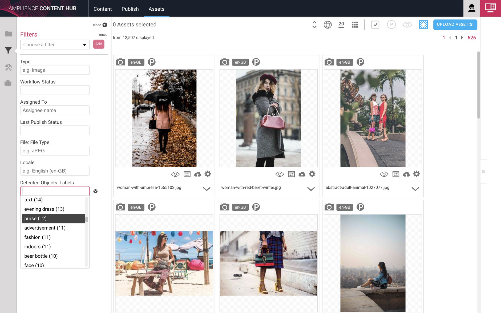Image resolution: width=501 pixels, height=313 pixels.
Task: Click P publish icon on woman-with-umbrella card
Action: point(152,62)
